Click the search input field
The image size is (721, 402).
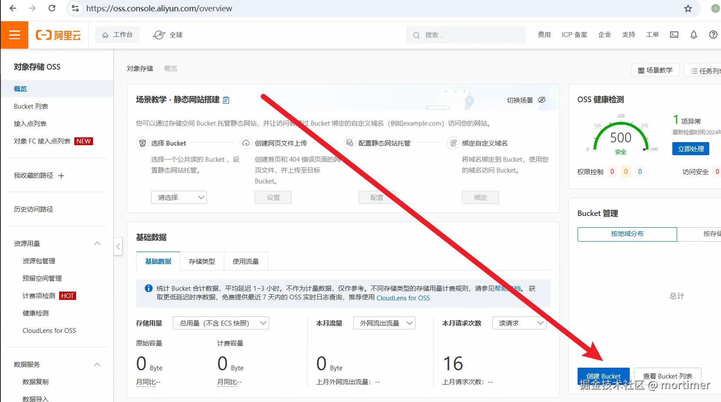point(466,35)
